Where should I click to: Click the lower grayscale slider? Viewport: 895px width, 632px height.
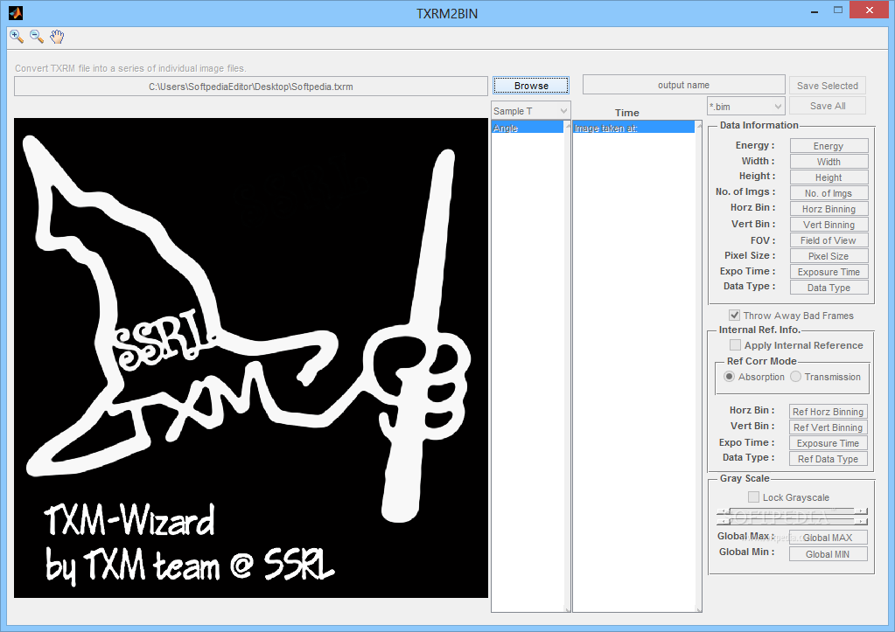792,521
